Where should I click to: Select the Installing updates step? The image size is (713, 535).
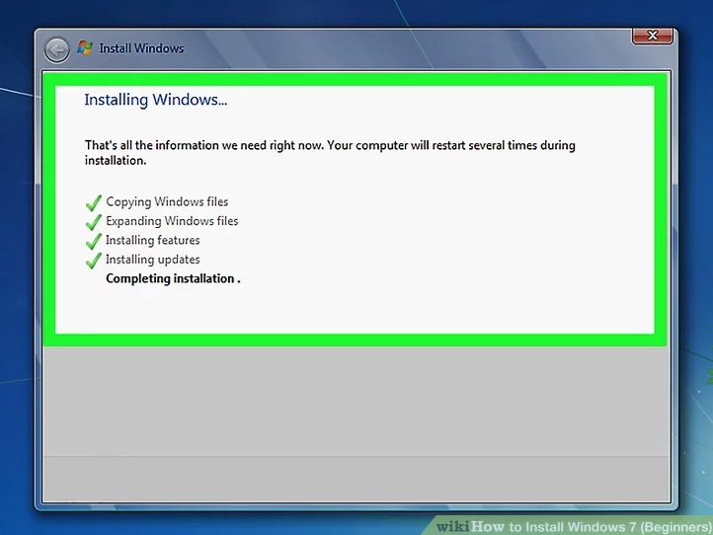(153, 260)
